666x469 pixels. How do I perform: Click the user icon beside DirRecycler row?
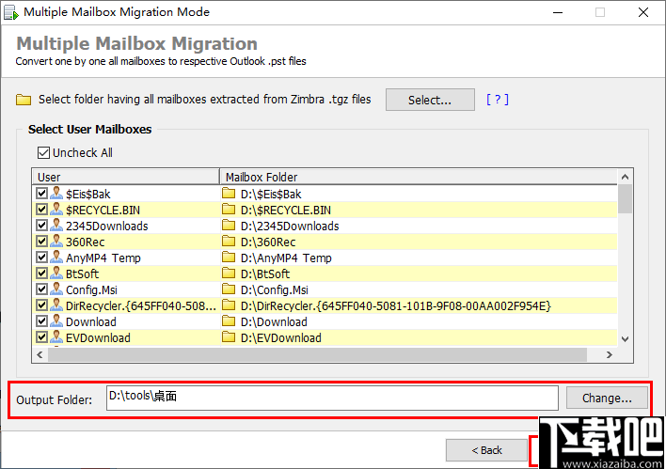point(56,305)
